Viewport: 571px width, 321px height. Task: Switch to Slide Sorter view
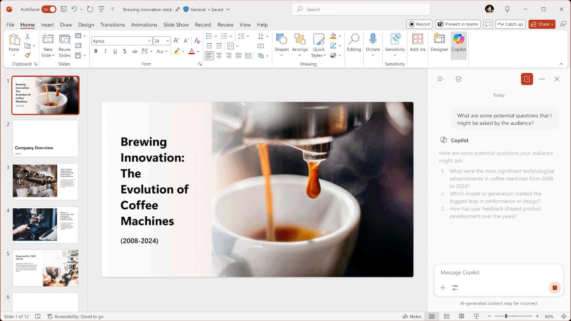[446, 316]
